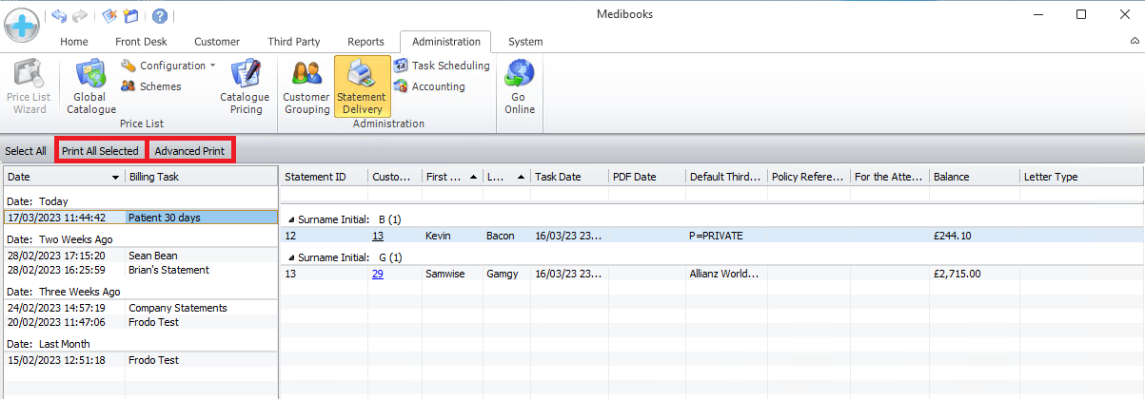The image size is (1145, 399).
Task: Open the Date column sort dropdown
Action: 115,178
